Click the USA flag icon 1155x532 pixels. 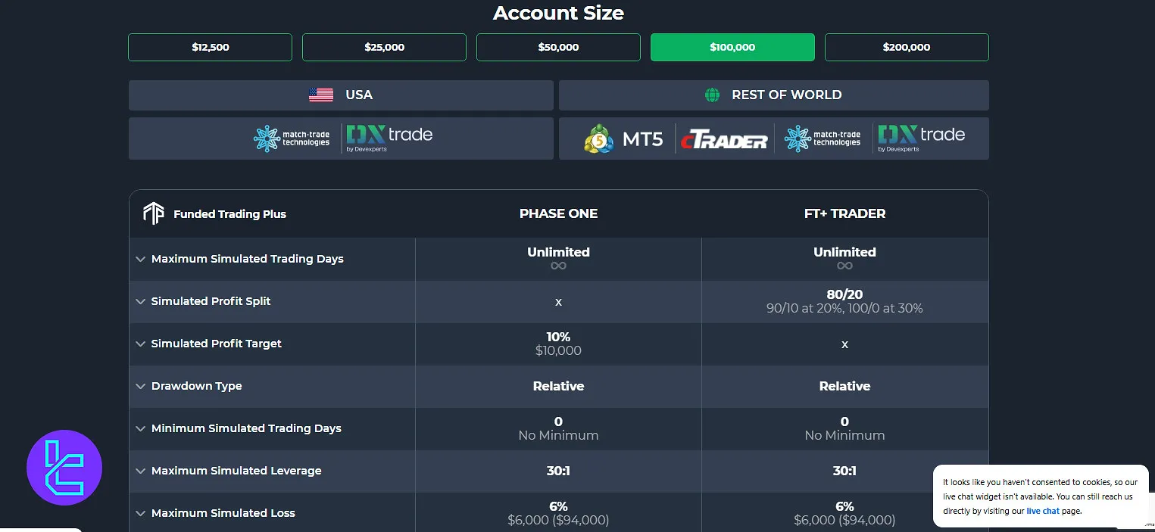(x=321, y=94)
